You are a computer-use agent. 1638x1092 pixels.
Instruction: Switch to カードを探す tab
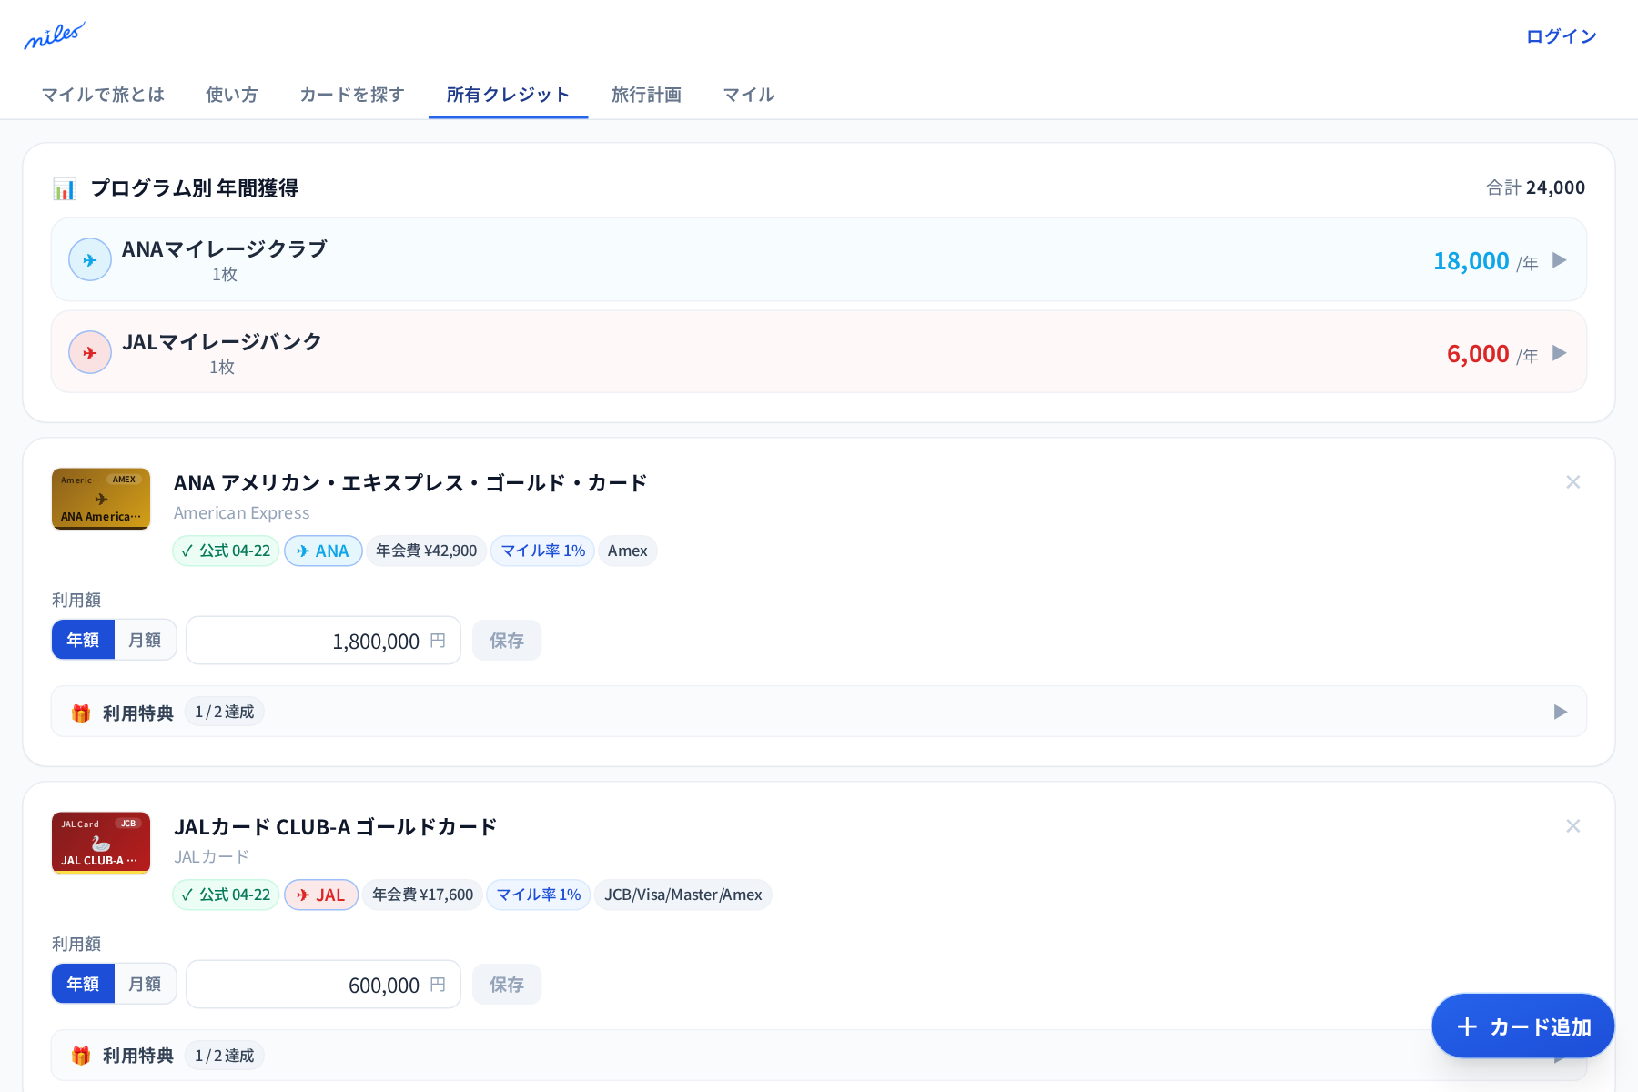click(352, 95)
